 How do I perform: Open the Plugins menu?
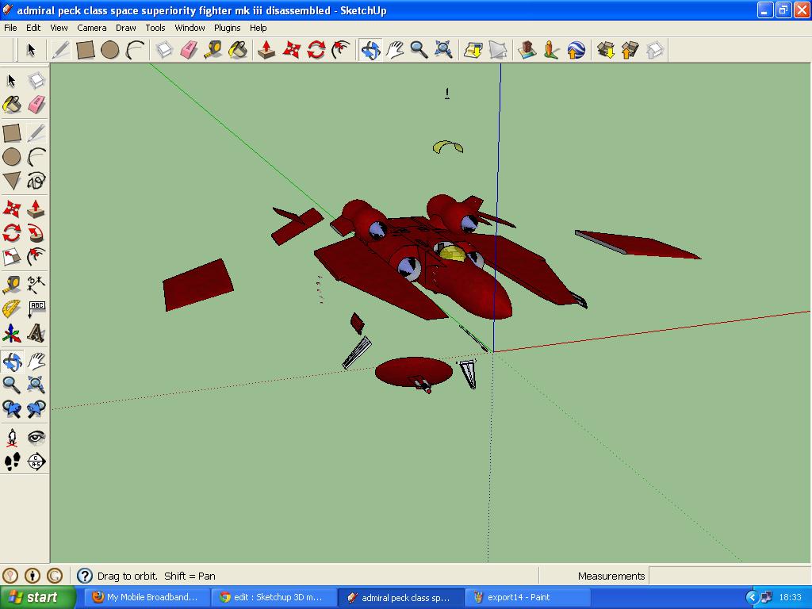(x=228, y=28)
